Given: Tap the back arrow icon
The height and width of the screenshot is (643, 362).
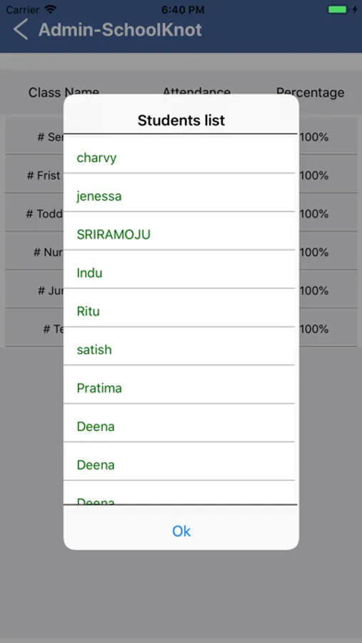Looking at the screenshot, I should point(21,30).
